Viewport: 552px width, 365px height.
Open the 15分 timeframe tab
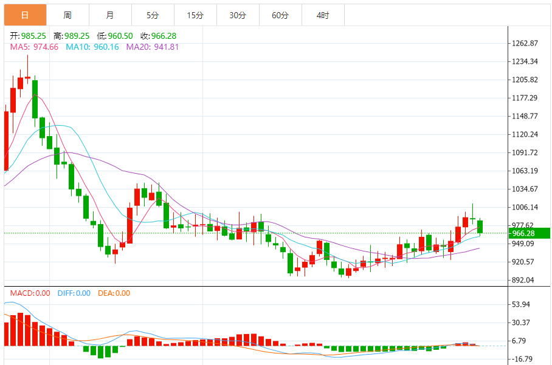(x=195, y=15)
